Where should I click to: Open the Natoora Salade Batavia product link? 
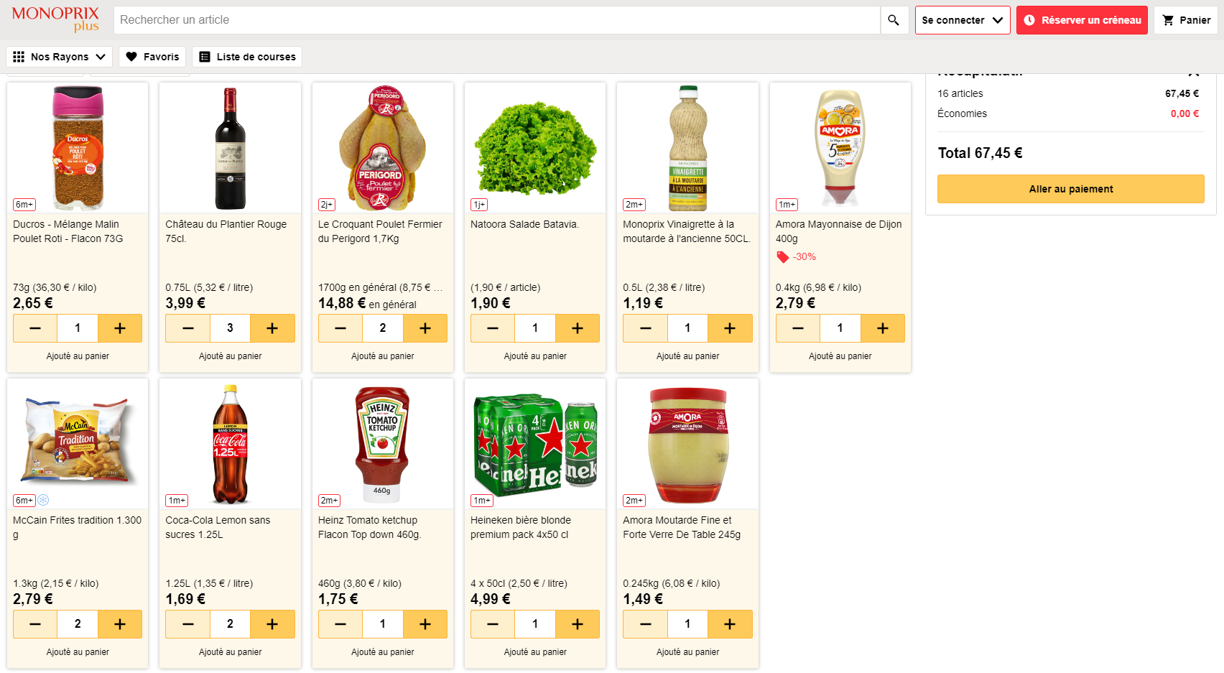[524, 224]
